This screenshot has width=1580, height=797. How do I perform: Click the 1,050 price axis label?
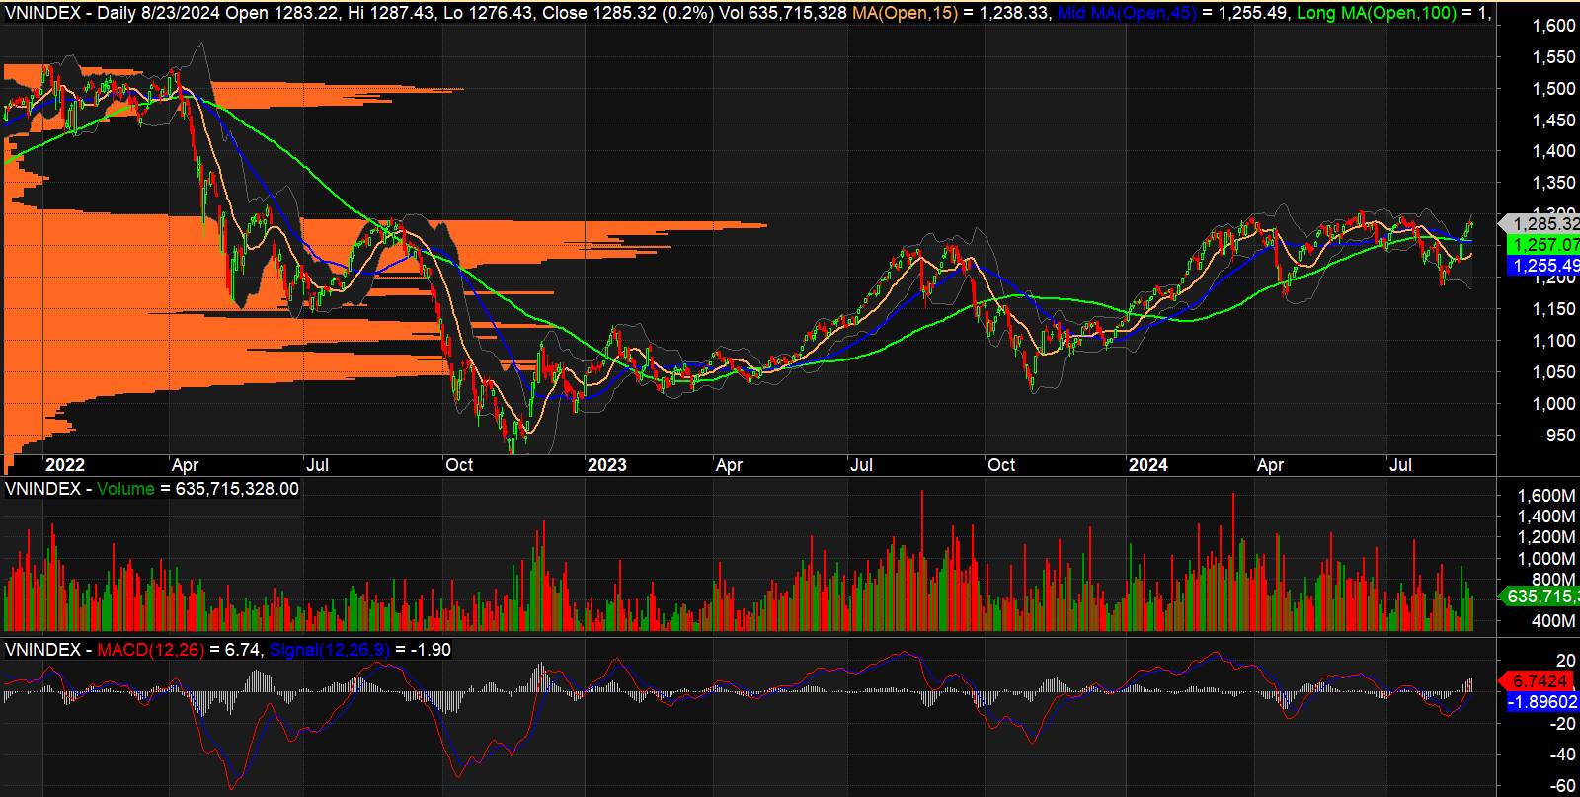point(1553,372)
